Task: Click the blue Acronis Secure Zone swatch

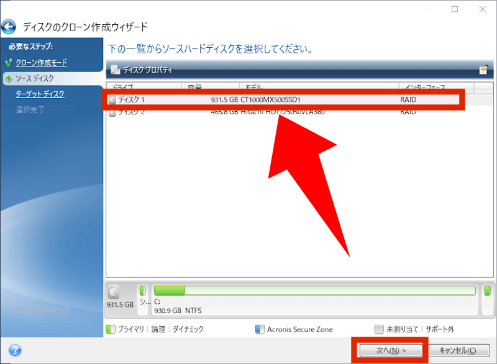Action: [x=260, y=329]
